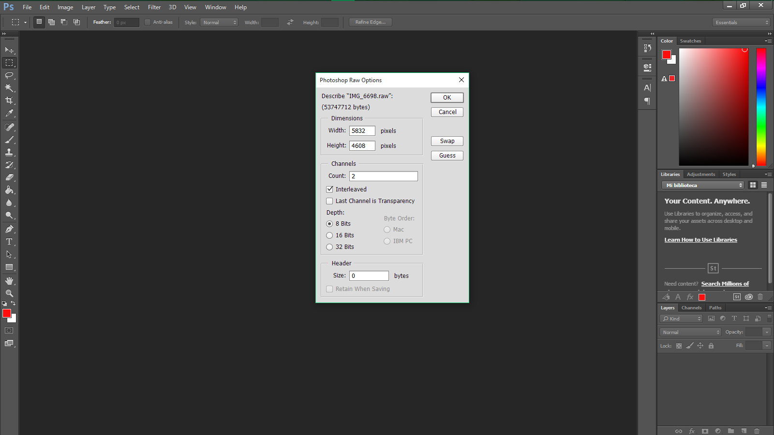This screenshot has height=435, width=774.
Task: Switch Libraries panel to list view
Action: [764, 185]
